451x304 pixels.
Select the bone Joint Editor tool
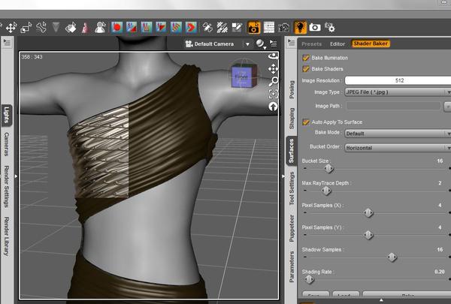(x=41, y=28)
